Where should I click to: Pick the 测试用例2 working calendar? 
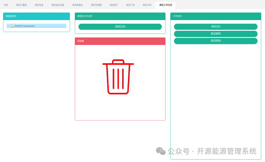(215, 34)
